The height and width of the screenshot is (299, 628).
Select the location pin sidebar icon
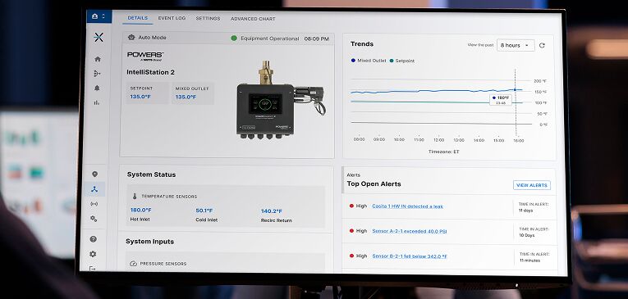[x=95, y=174]
